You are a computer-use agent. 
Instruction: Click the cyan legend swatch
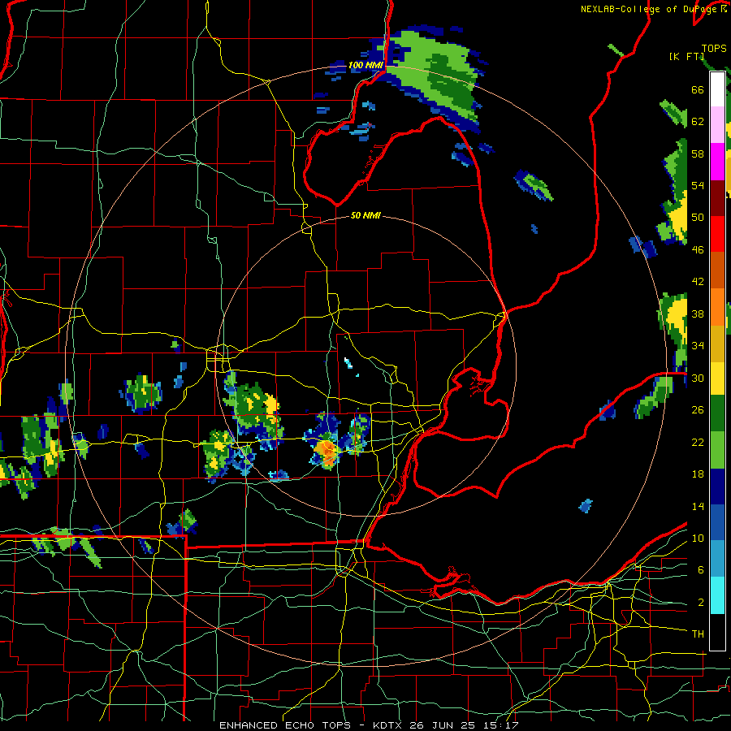coord(717,595)
